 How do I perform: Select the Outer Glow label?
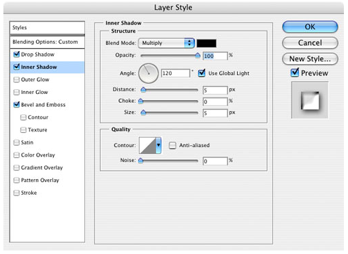click(35, 80)
